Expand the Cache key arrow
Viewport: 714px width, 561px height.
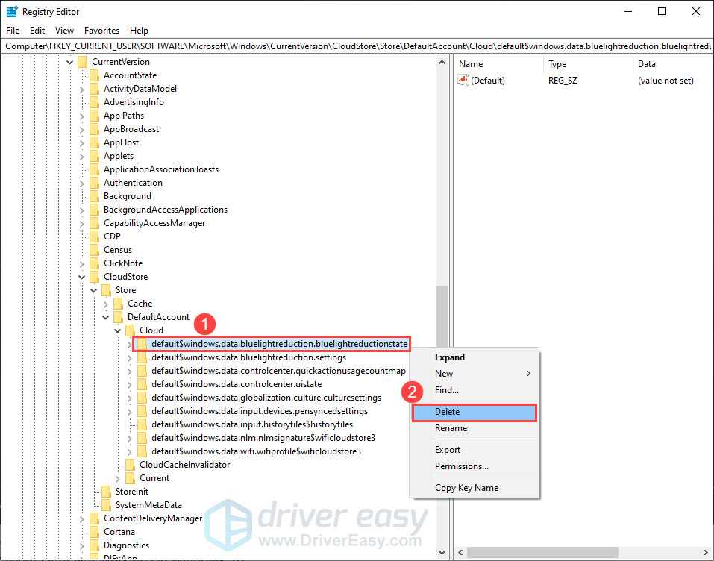pos(106,304)
